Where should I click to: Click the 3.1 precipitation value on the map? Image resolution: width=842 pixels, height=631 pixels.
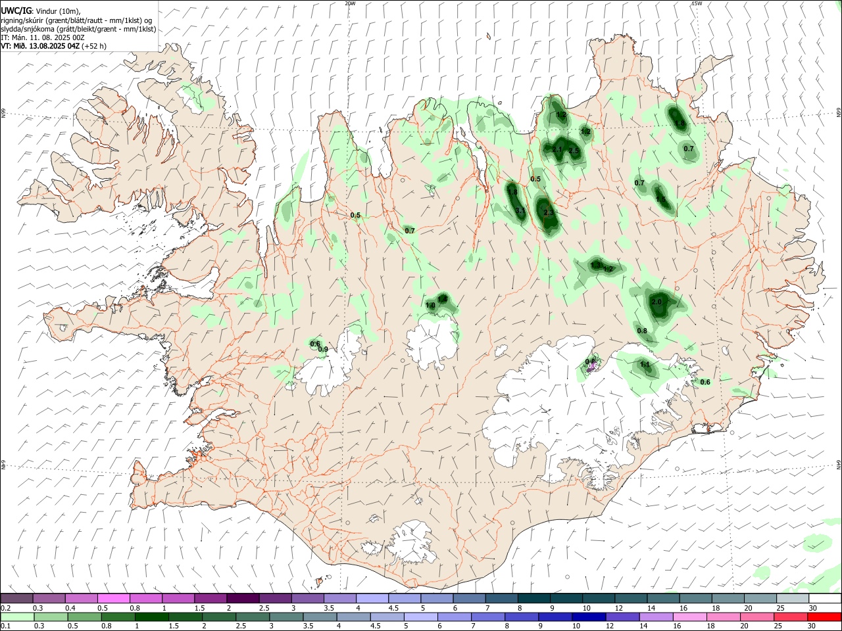click(x=519, y=210)
